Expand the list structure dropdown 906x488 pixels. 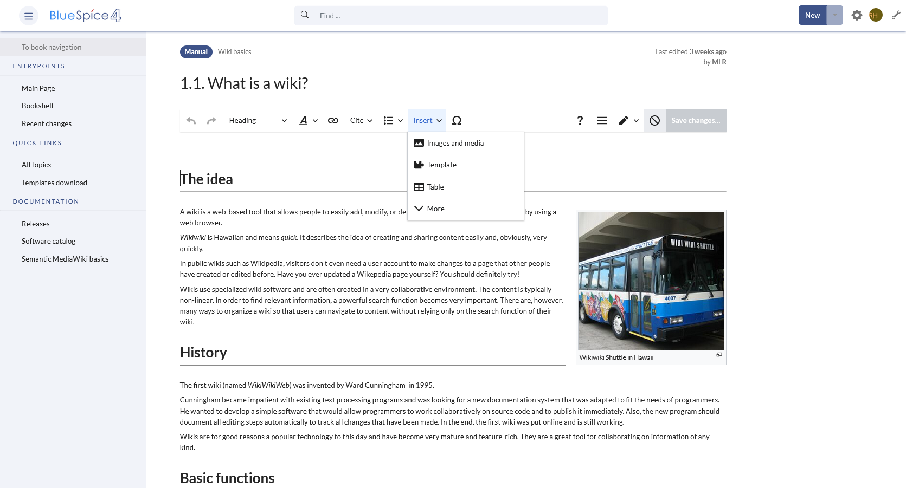tap(393, 121)
